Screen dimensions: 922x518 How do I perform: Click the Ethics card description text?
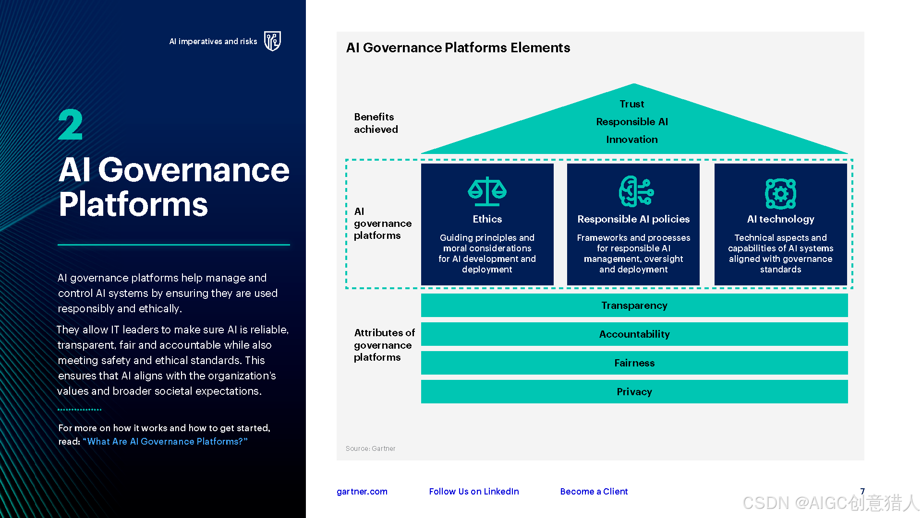click(x=487, y=253)
